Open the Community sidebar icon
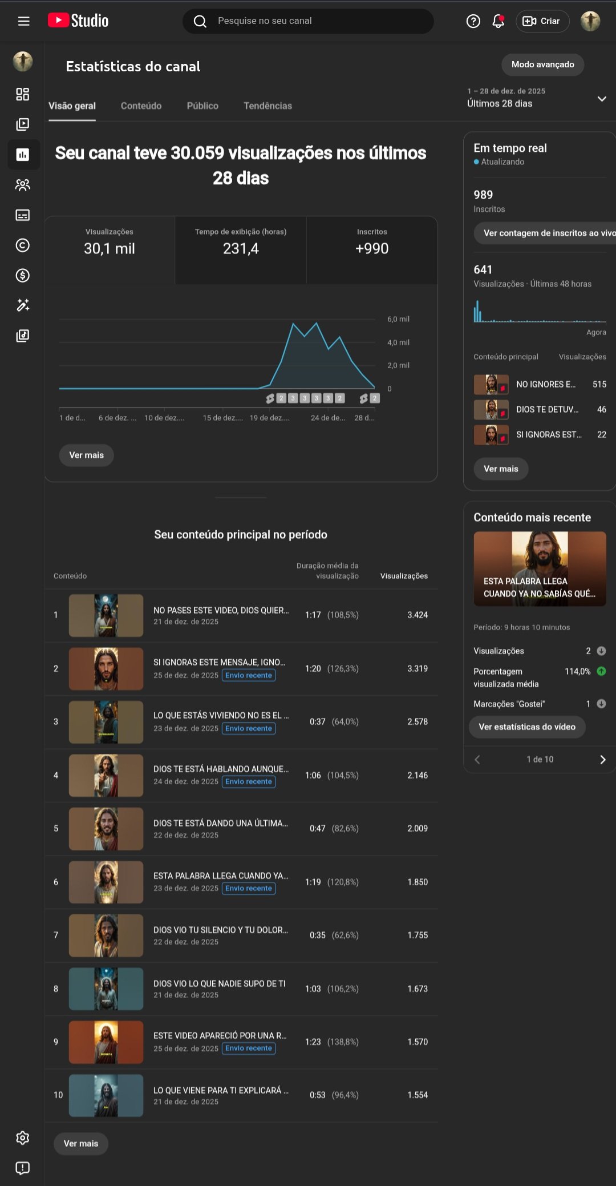The height and width of the screenshot is (1186, 616). point(23,185)
